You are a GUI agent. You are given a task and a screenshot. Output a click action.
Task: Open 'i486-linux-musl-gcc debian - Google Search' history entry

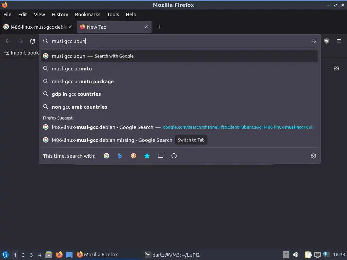tap(180, 127)
